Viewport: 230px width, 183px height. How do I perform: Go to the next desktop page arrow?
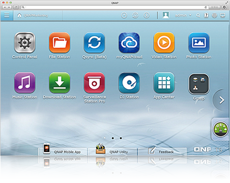click(x=221, y=100)
